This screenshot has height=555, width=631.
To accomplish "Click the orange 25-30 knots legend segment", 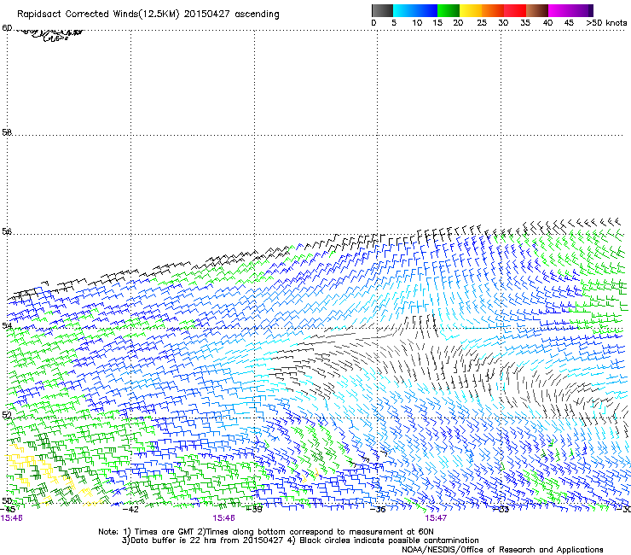I will (493, 10).
